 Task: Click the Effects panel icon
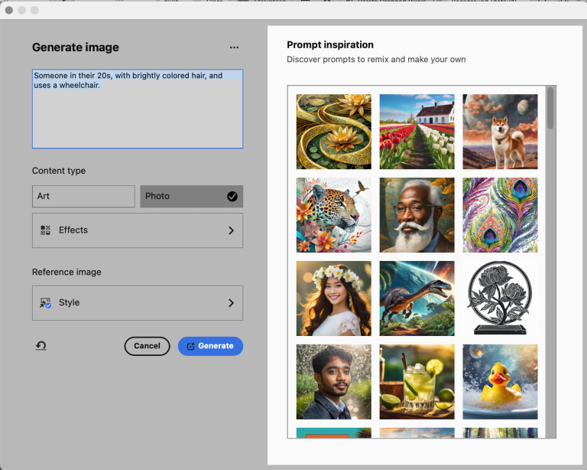[45, 230]
